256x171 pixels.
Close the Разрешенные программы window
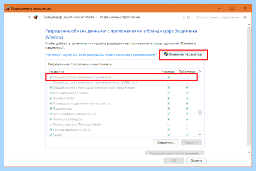click(245, 8)
